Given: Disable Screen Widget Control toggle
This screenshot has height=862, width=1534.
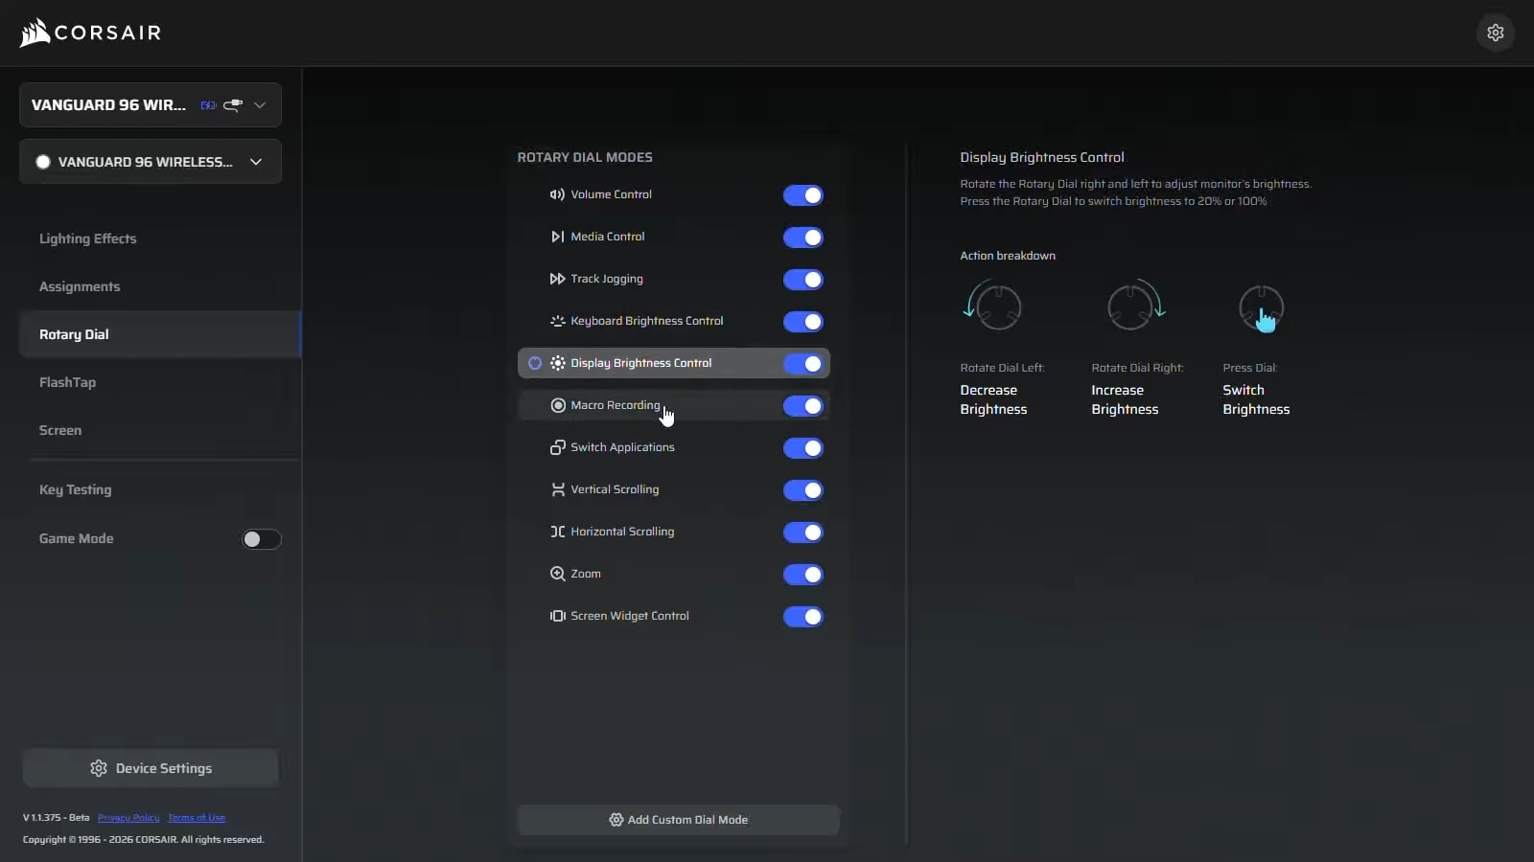Looking at the screenshot, I should (803, 617).
